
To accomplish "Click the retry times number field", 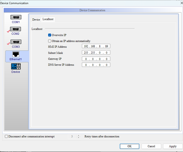I will 72,136.
